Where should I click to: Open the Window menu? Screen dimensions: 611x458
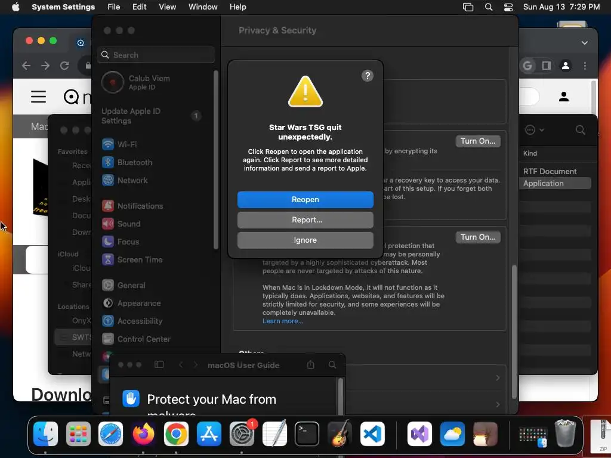(x=203, y=7)
